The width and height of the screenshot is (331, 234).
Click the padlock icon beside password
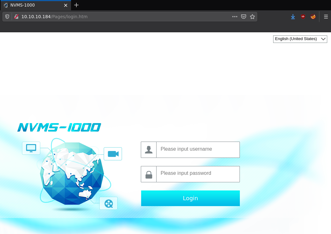tap(149, 174)
